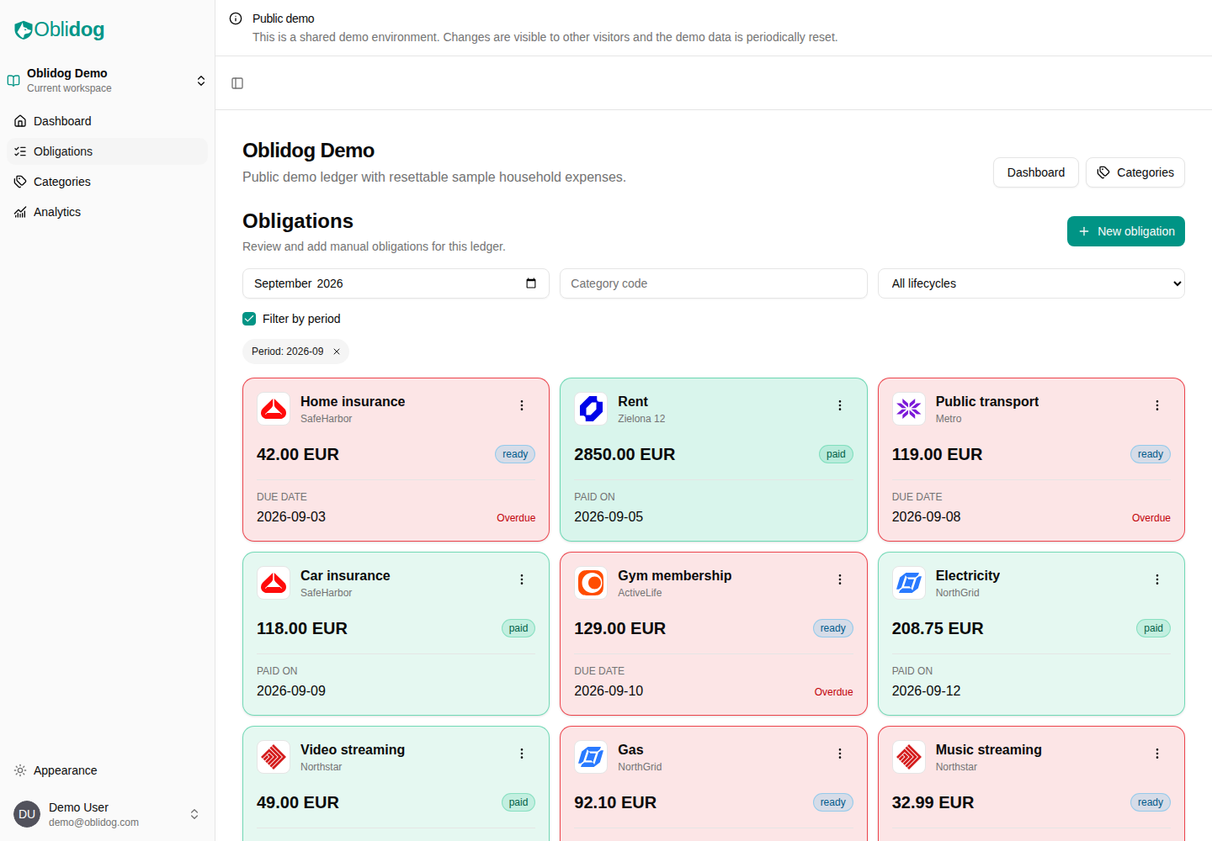
Task: Select Obligations in the sidebar
Action: tap(107, 151)
